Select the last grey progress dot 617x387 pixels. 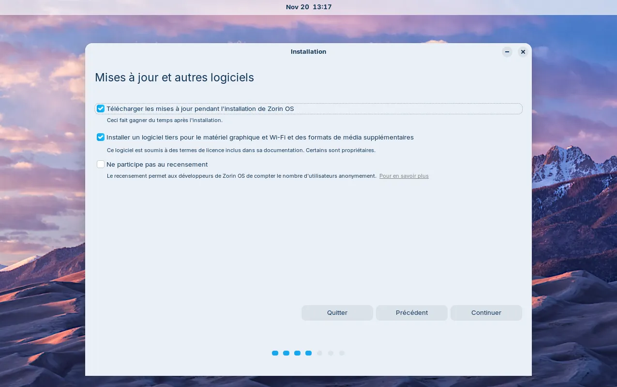point(342,353)
